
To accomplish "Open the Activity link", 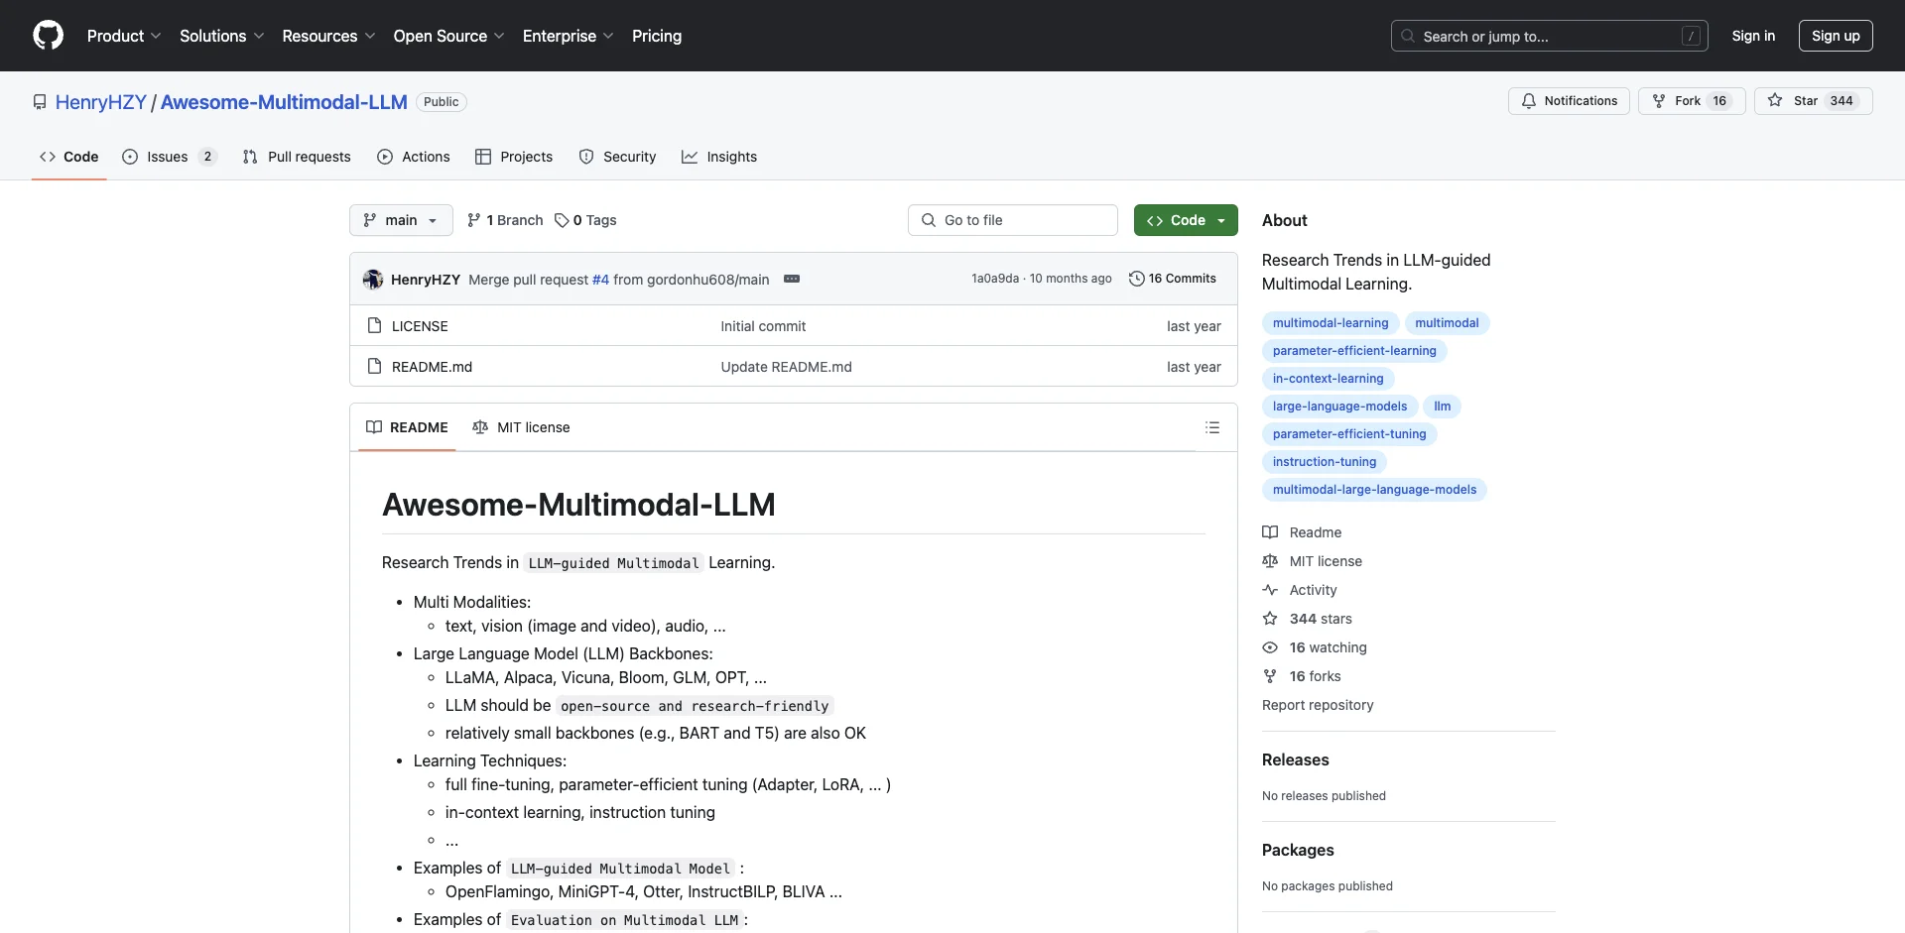I will click(x=1300, y=590).
